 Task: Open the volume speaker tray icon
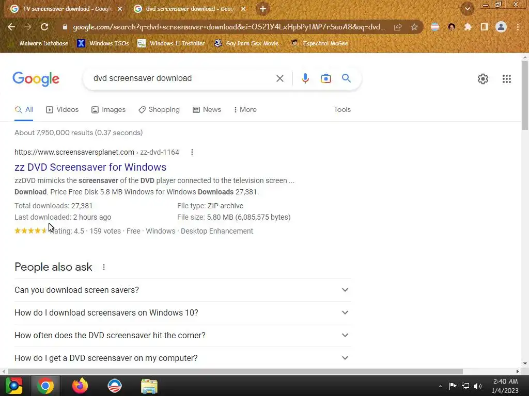(x=478, y=386)
